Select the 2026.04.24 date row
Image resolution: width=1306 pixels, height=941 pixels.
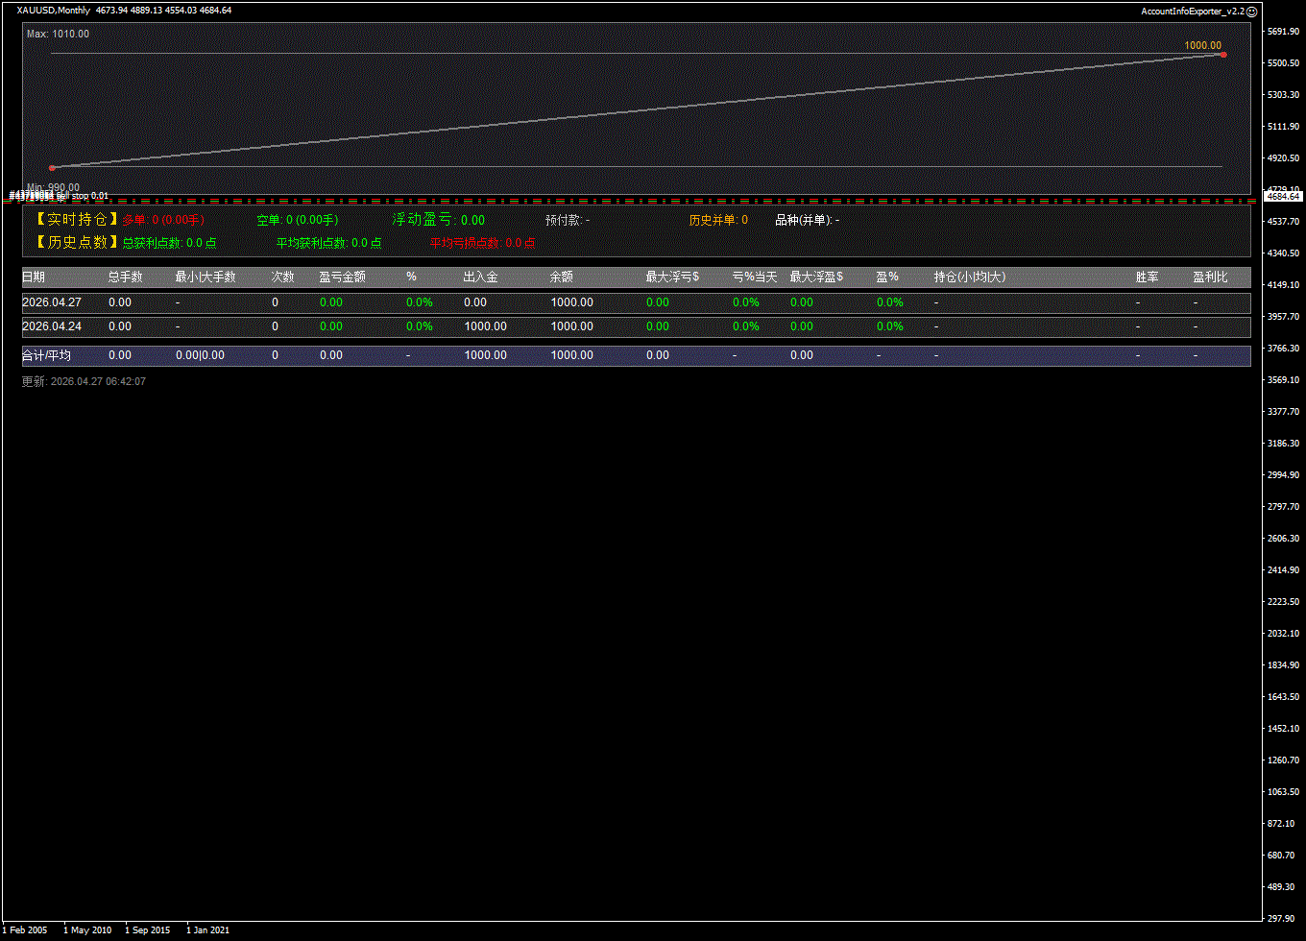click(51, 326)
